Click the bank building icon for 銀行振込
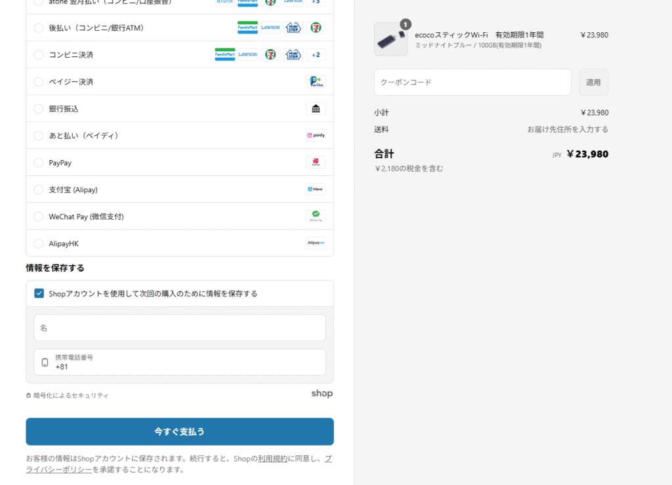This screenshot has width=672, height=485. click(x=316, y=109)
